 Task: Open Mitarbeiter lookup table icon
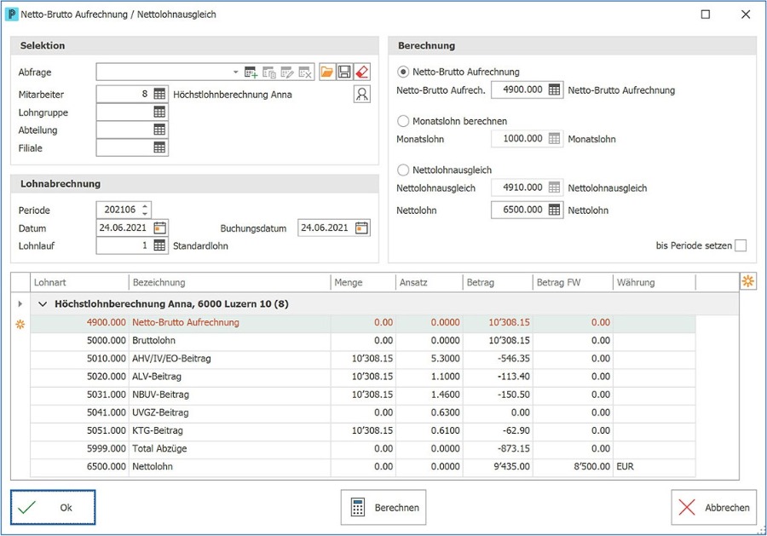[159, 94]
